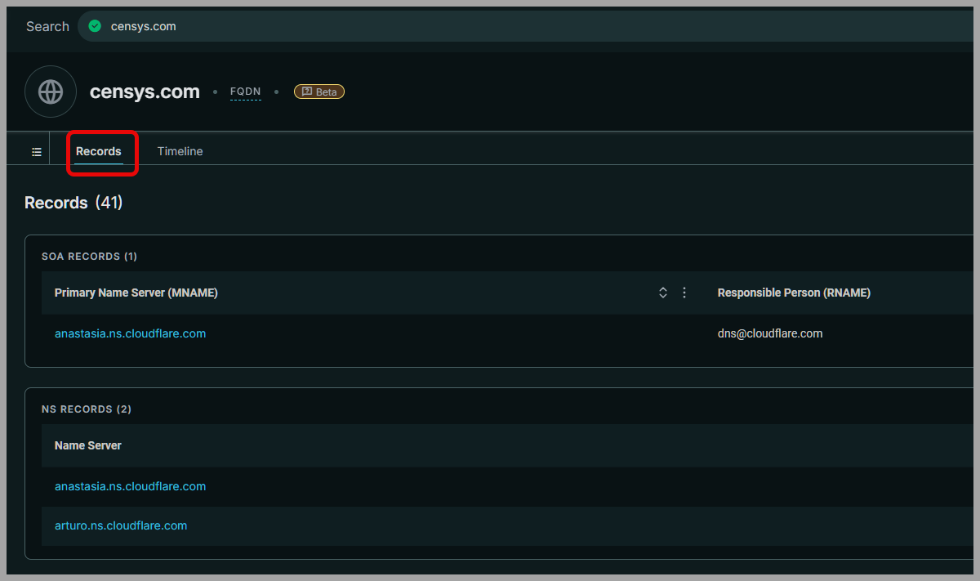
Task: Open arturo.ns.cloudflare.com link
Action: 121,525
